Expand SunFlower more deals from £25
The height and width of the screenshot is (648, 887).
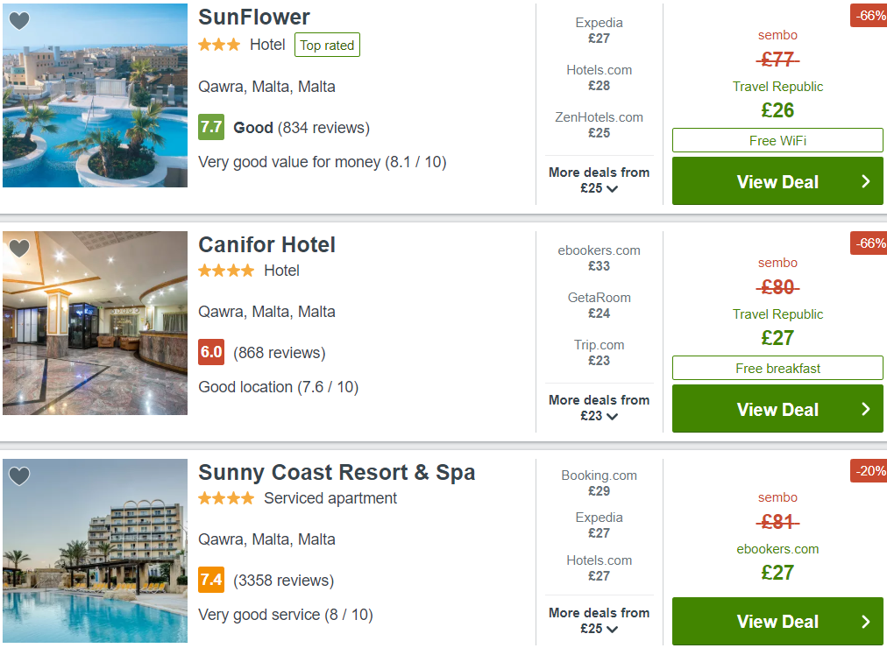coord(599,180)
